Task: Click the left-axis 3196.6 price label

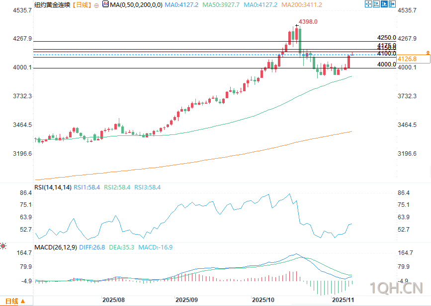Action: (22, 154)
